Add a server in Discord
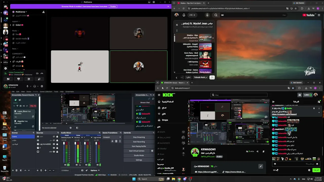This screenshot has width=324, height=182. coord(6,68)
